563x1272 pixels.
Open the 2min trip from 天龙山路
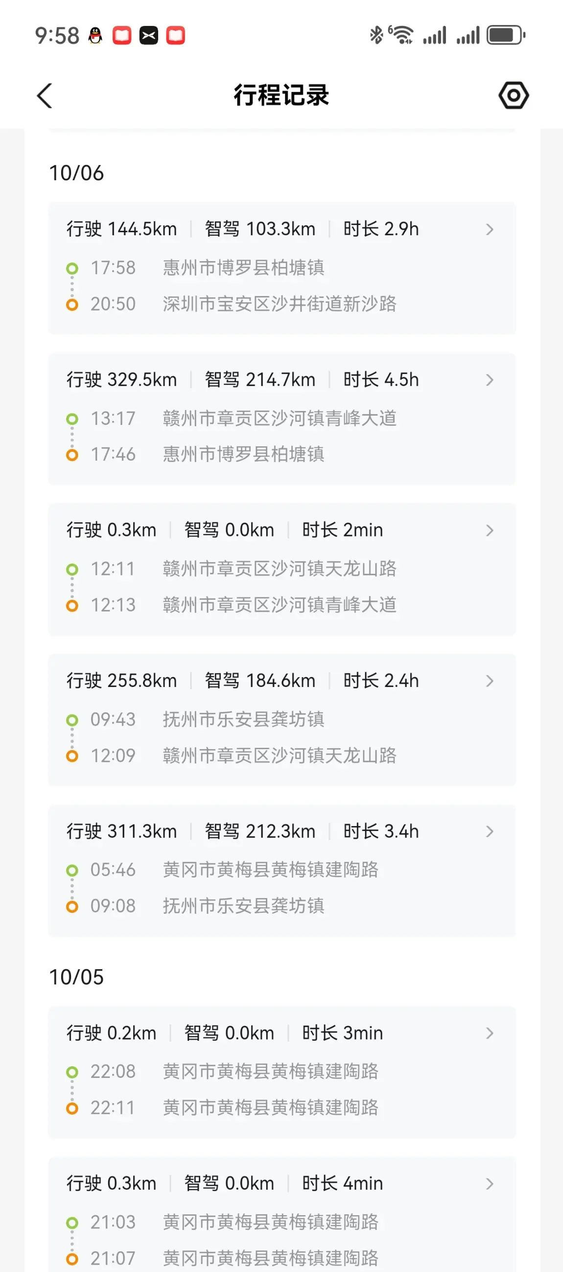pyautogui.click(x=489, y=530)
